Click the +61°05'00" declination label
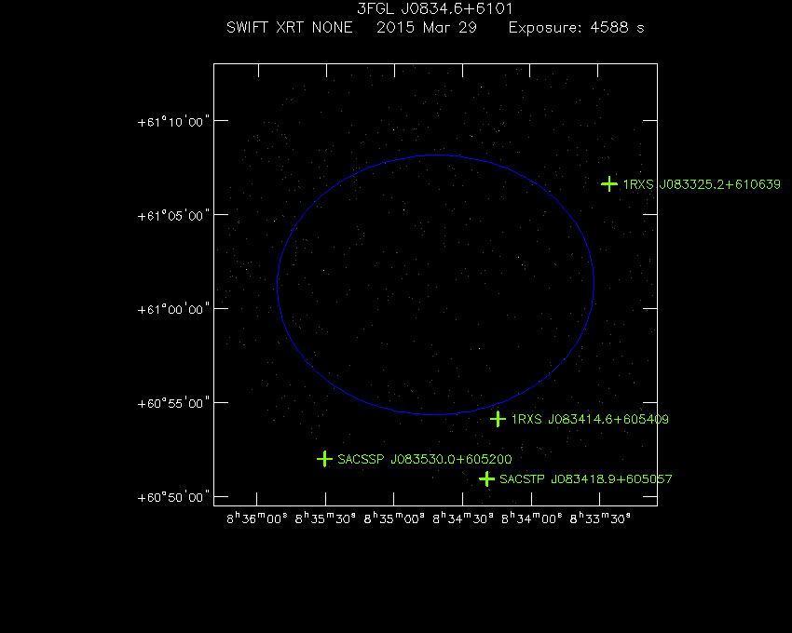This screenshot has height=633, width=792. (x=173, y=216)
